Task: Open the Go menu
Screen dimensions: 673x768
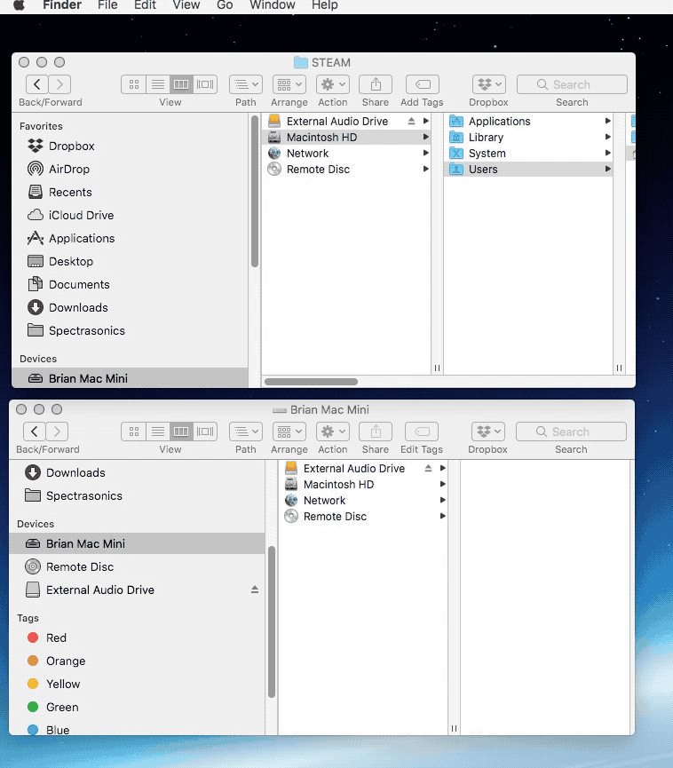Action: click(x=225, y=5)
